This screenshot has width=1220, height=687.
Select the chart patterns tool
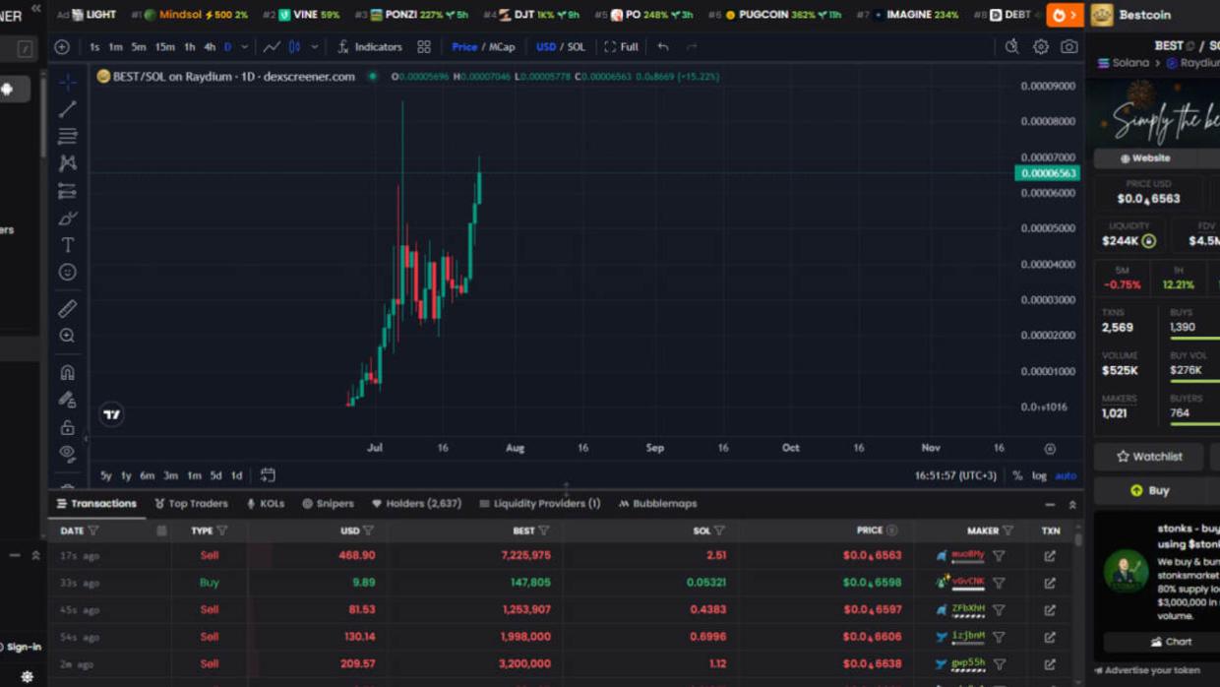pyautogui.click(x=67, y=162)
